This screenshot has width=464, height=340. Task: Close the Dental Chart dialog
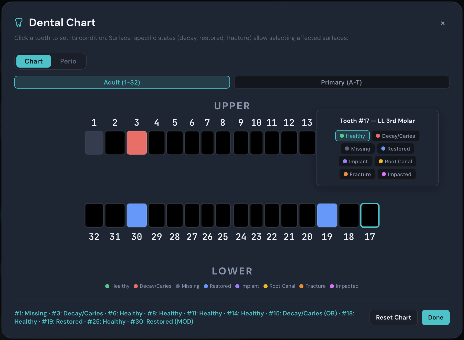pos(443,23)
